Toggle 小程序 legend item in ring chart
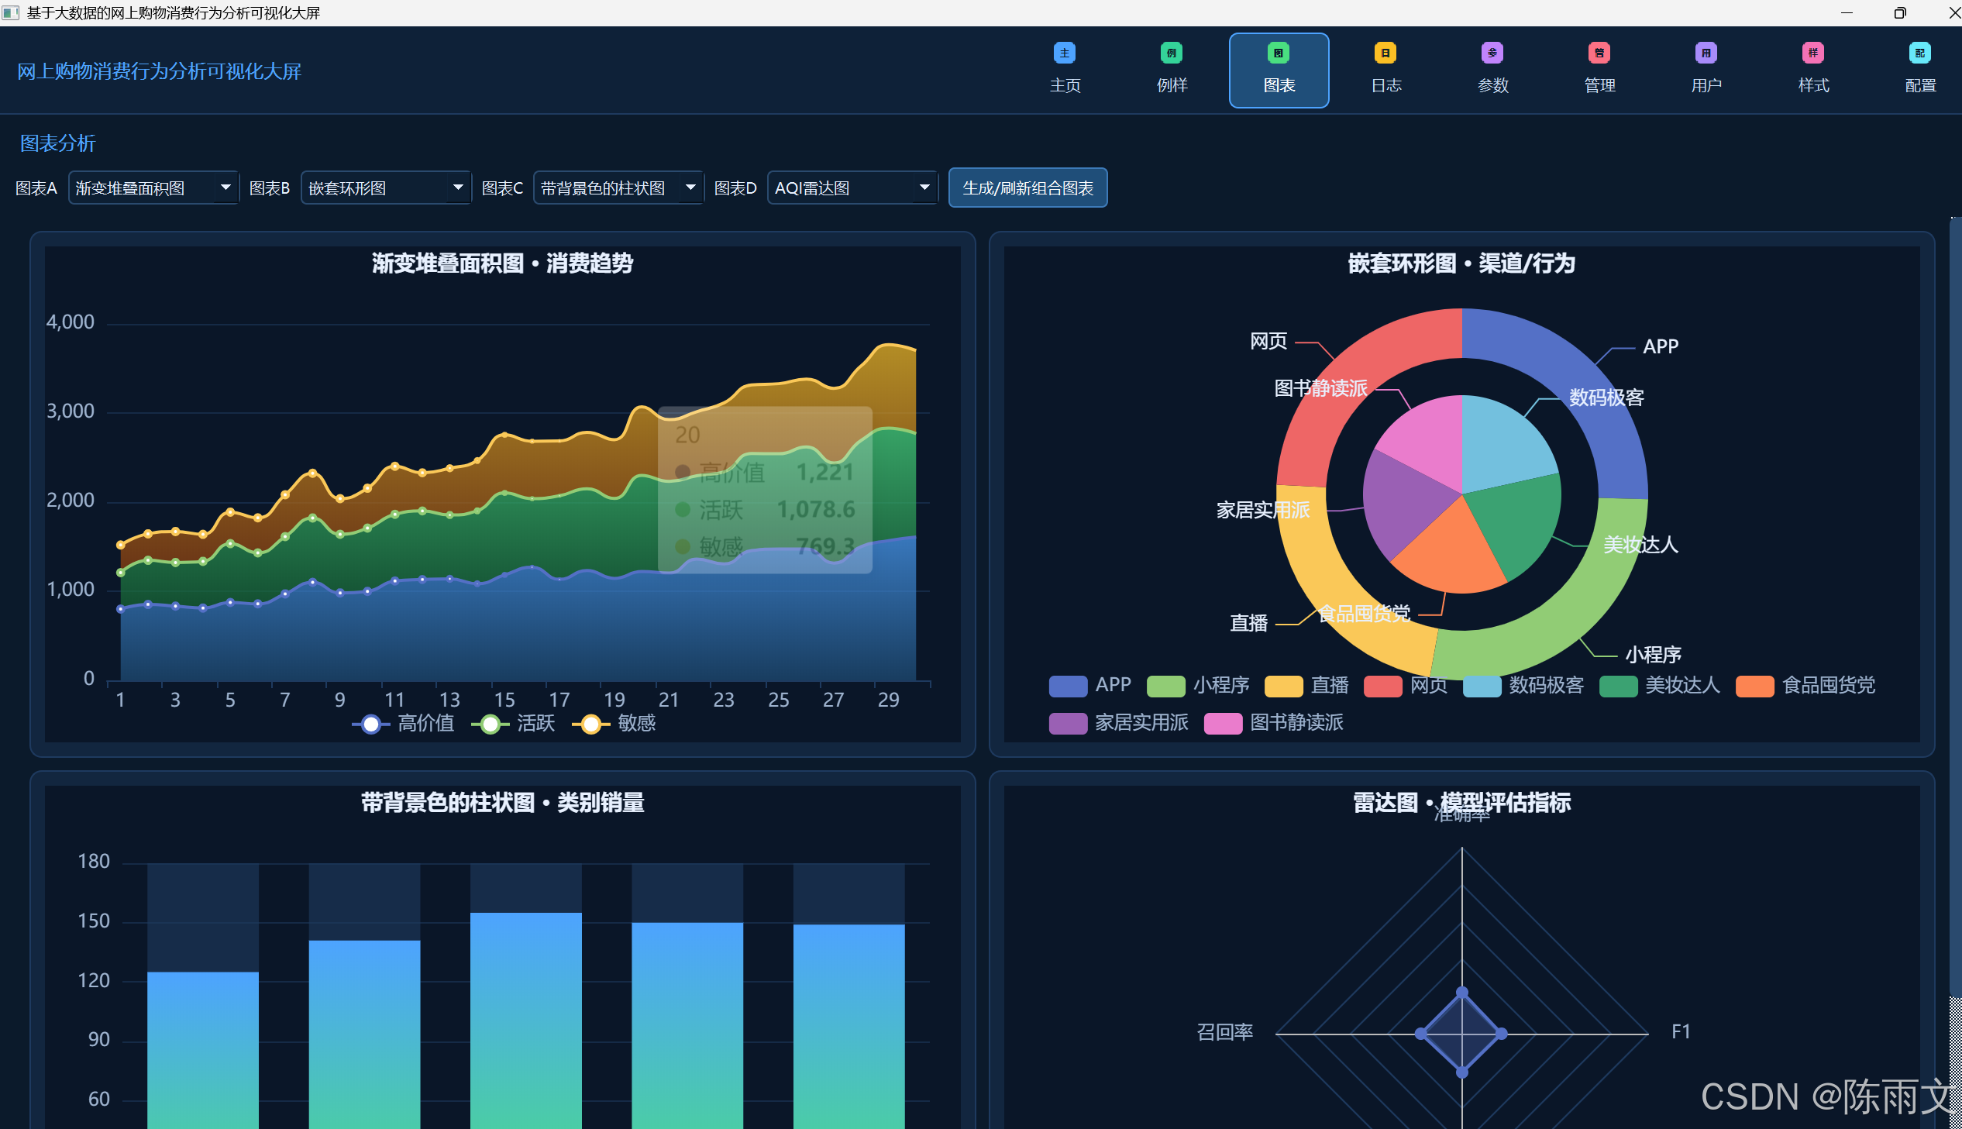 (1198, 686)
